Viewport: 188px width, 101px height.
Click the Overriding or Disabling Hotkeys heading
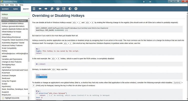point(58,16)
